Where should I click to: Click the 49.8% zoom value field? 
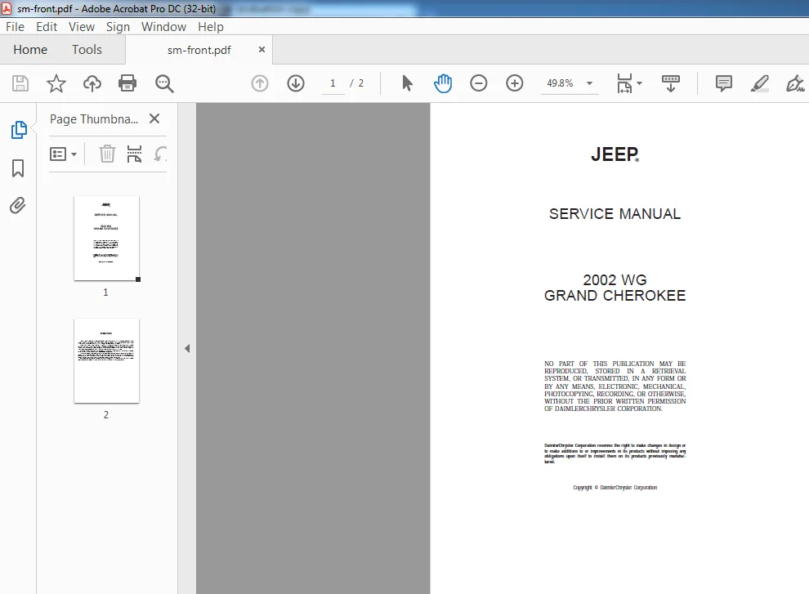[x=560, y=83]
